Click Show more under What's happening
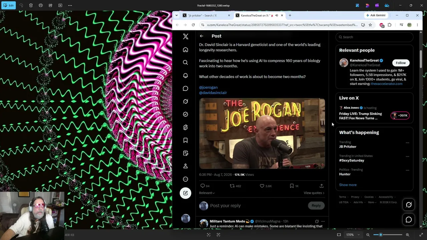 coord(348,185)
